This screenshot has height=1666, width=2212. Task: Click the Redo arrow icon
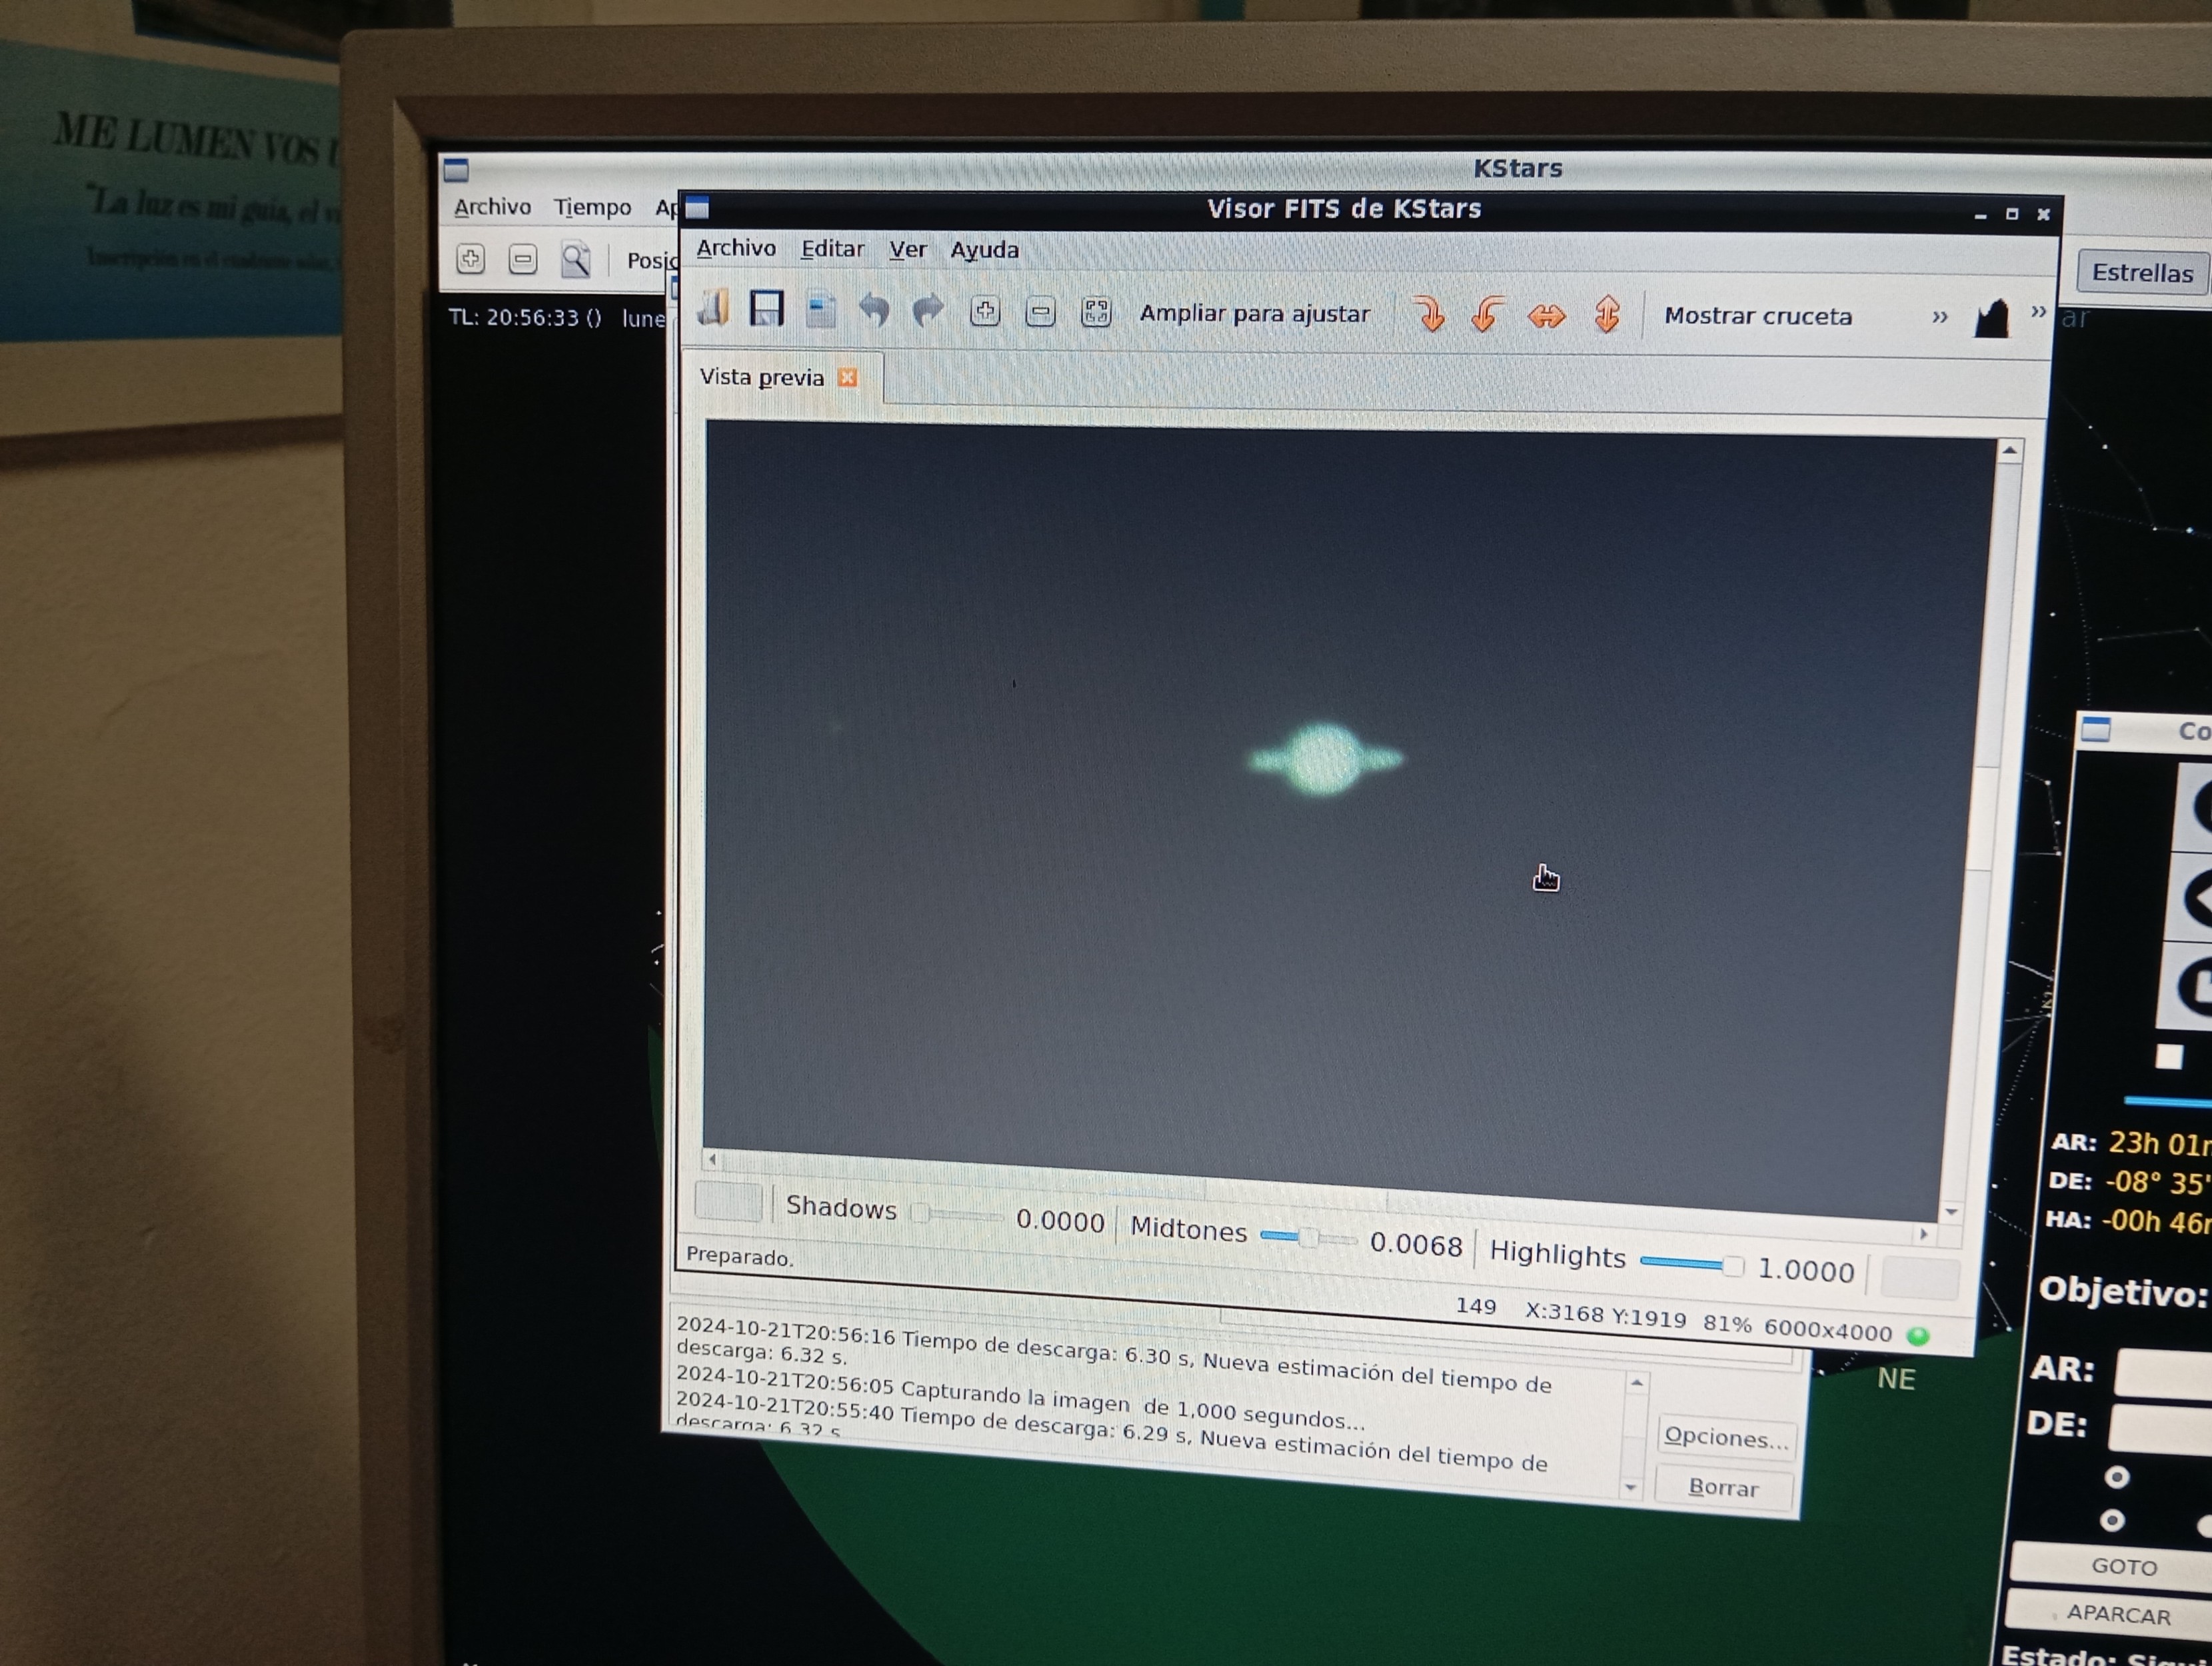[929, 311]
